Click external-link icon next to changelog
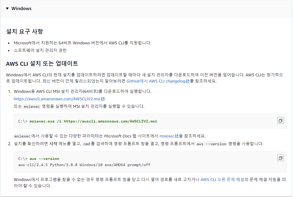293x197 pixels. [x=188, y=81]
